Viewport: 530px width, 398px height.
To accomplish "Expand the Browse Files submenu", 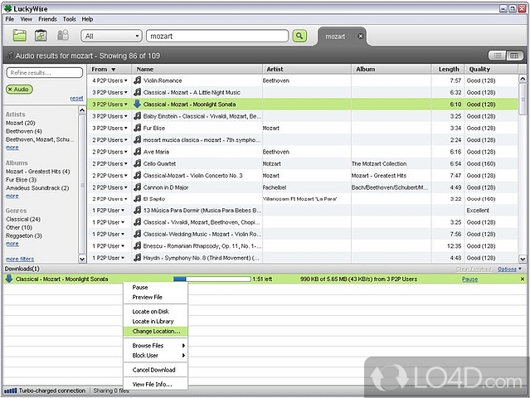I will pyautogui.click(x=156, y=345).
